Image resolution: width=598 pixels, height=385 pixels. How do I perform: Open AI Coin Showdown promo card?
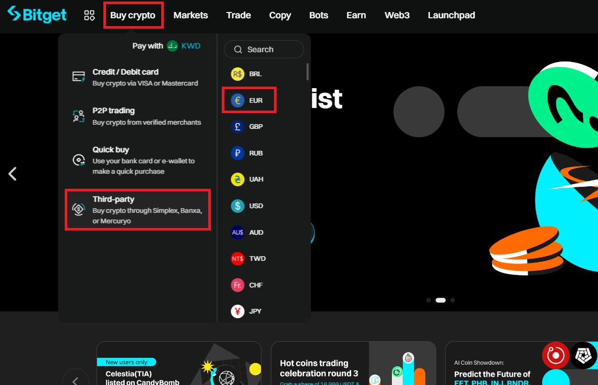click(x=522, y=363)
